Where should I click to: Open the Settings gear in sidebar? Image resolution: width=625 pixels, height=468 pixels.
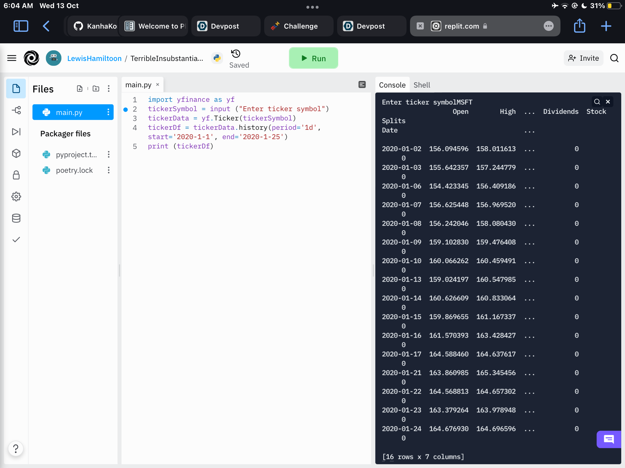[16, 196]
